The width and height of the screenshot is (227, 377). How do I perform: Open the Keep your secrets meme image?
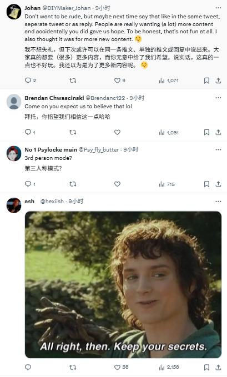pyautogui.click(x=123, y=284)
